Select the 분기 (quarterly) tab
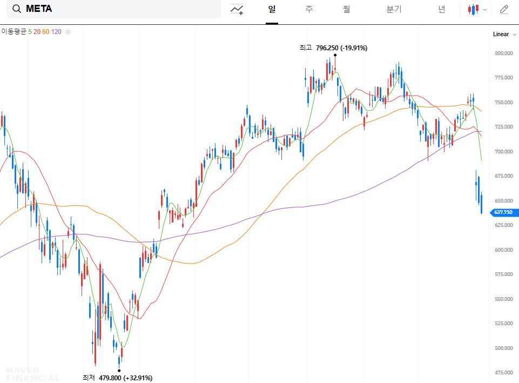Viewport: 519px width, 383px height. click(x=394, y=9)
